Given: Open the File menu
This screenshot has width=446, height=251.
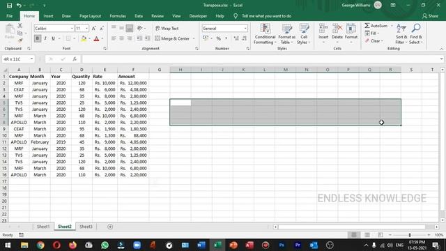Looking at the screenshot, I should pos(9,16).
